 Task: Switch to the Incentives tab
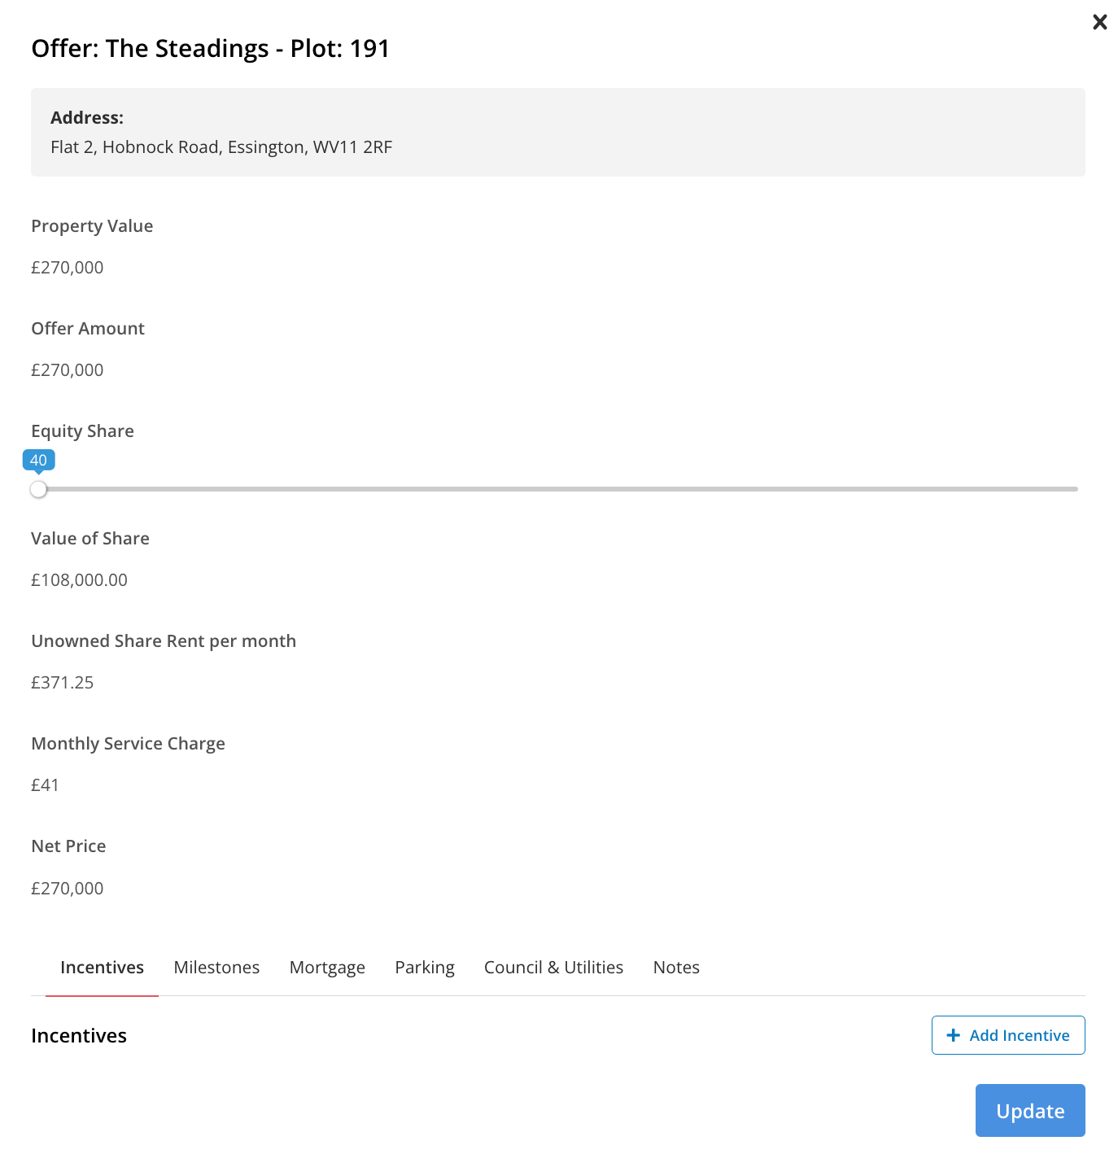click(x=102, y=968)
